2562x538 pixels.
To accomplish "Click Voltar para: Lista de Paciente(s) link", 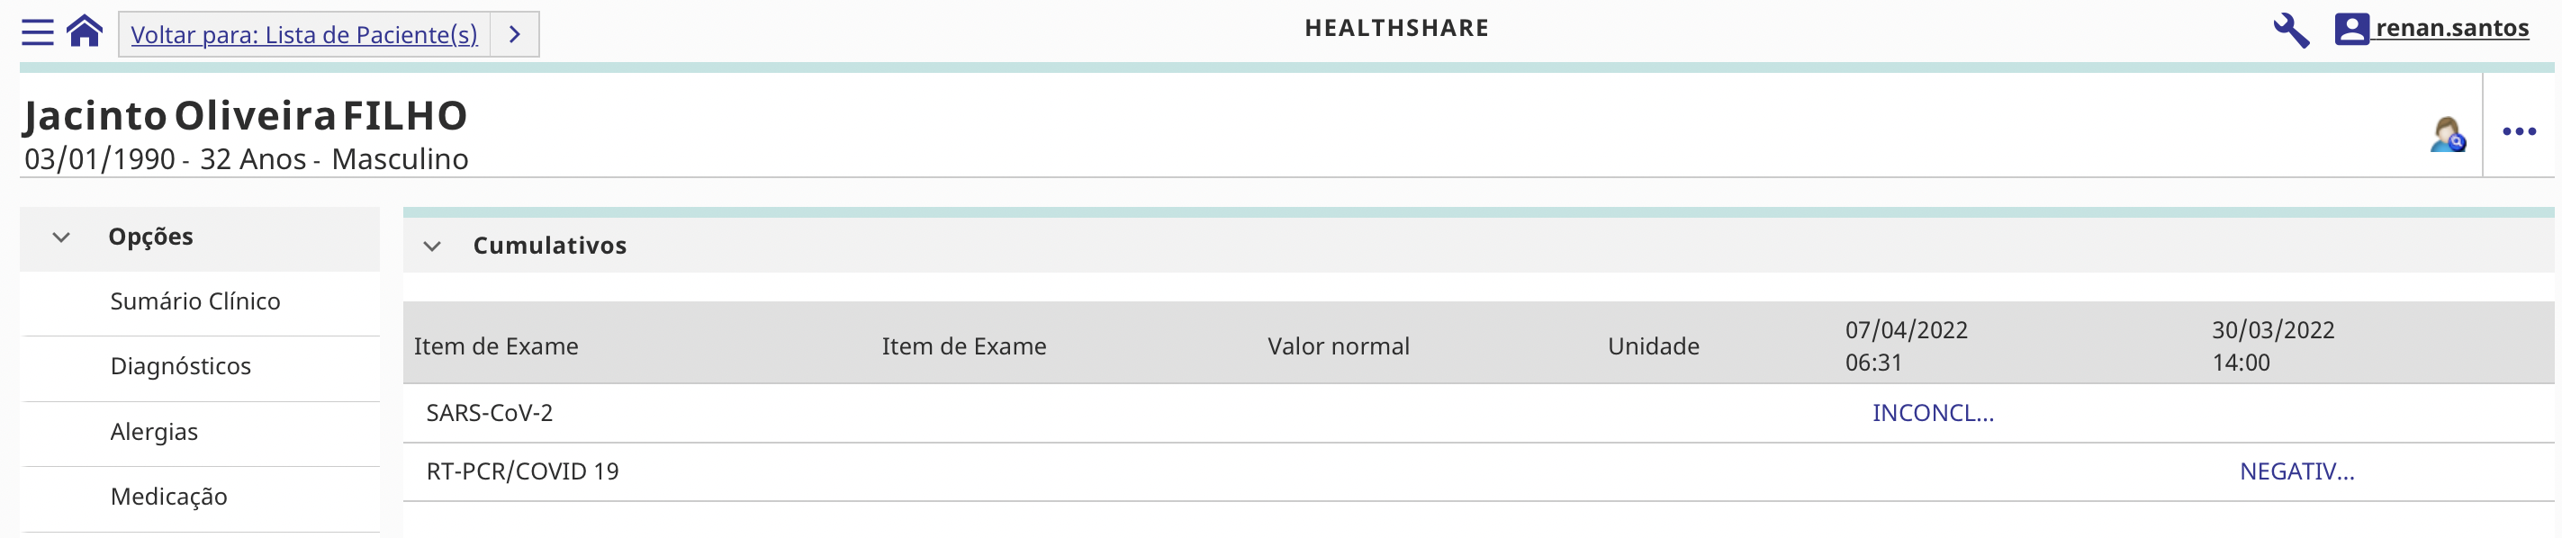I will [x=303, y=35].
